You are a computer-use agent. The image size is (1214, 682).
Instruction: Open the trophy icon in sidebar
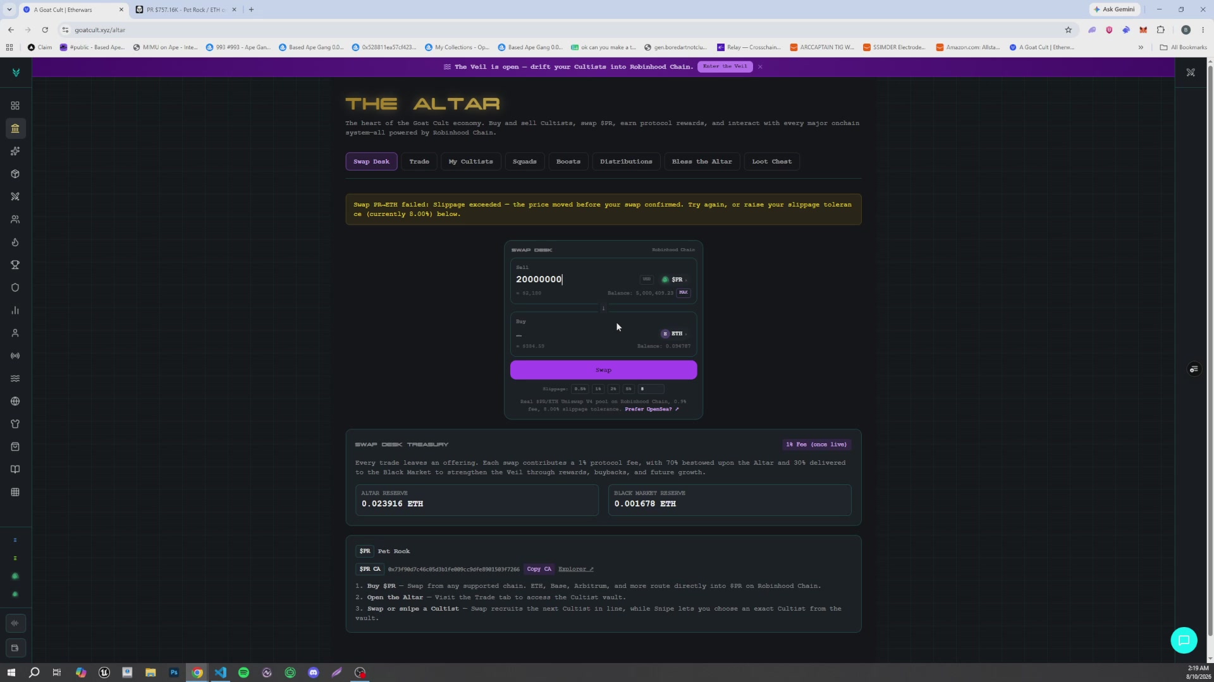[x=15, y=265]
